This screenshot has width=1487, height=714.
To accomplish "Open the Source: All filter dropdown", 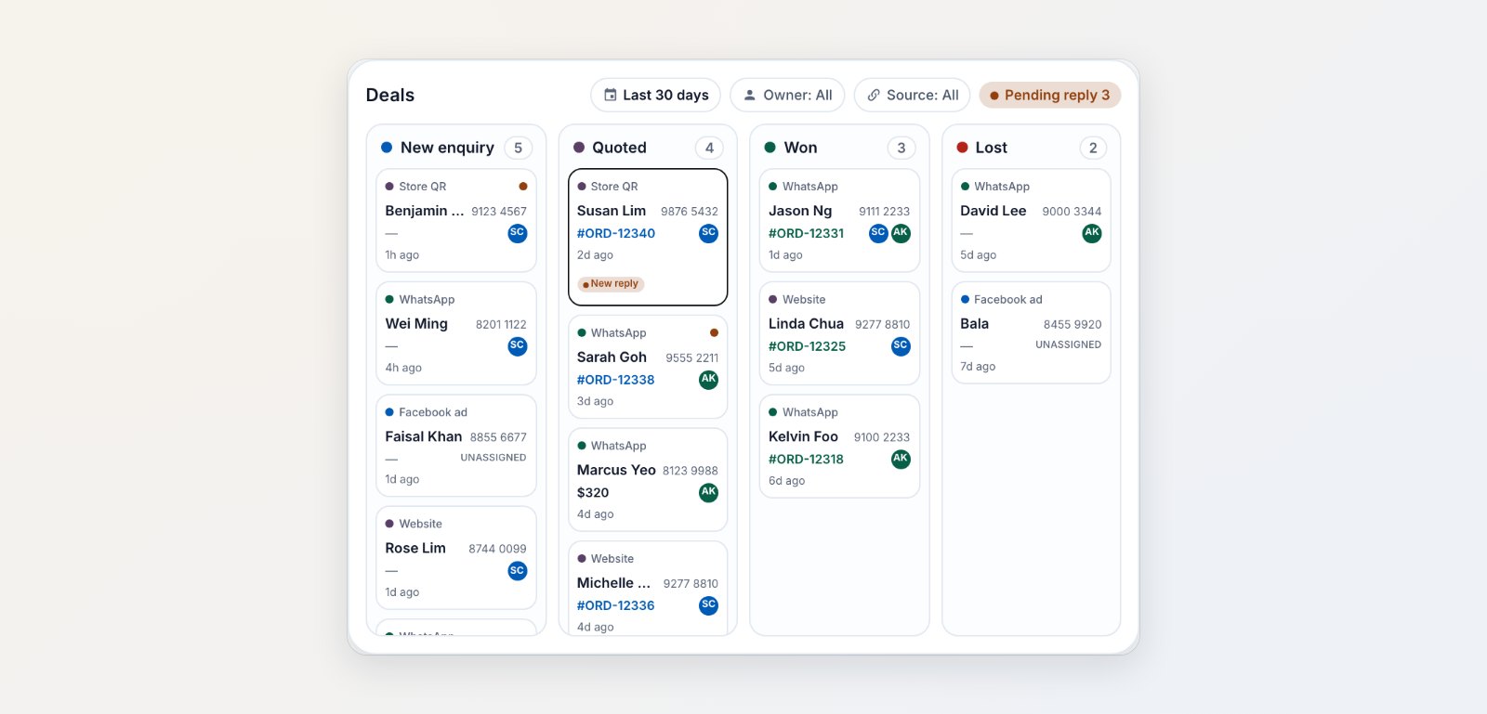I will [913, 95].
